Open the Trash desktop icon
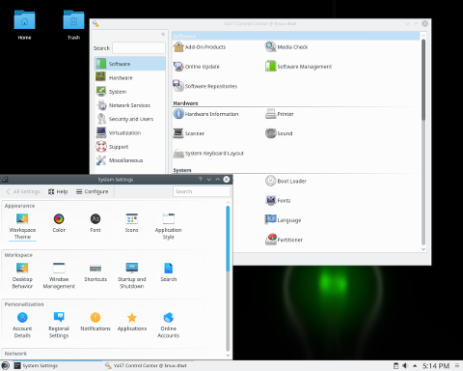The width and height of the screenshot is (463, 371). (x=73, y=25)
